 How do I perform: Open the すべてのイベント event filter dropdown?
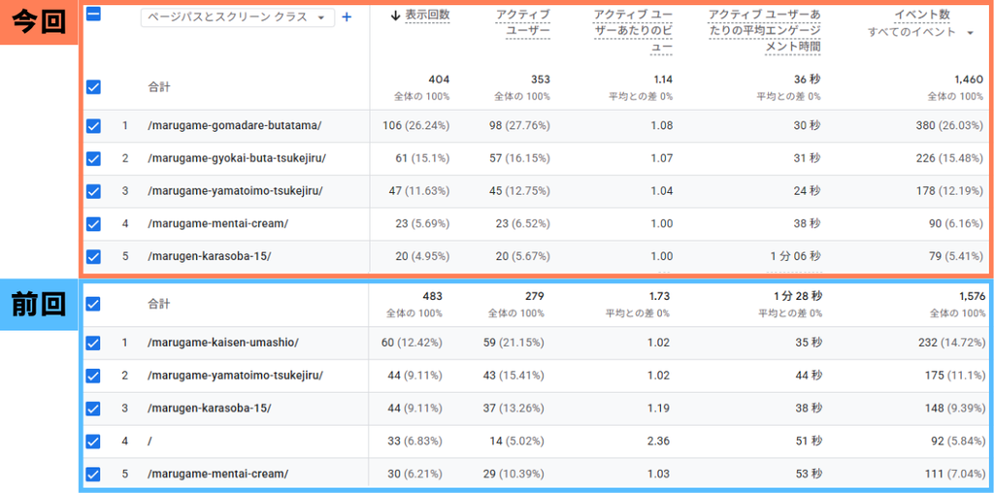[920, 32]
